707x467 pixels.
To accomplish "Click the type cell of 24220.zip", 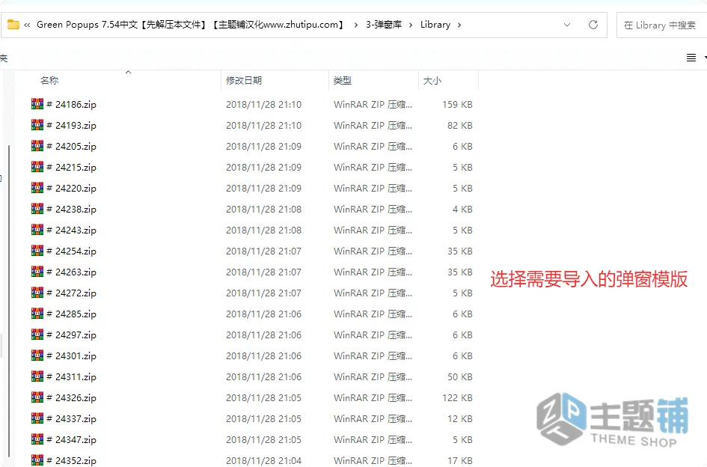I will tap(373, 188).
